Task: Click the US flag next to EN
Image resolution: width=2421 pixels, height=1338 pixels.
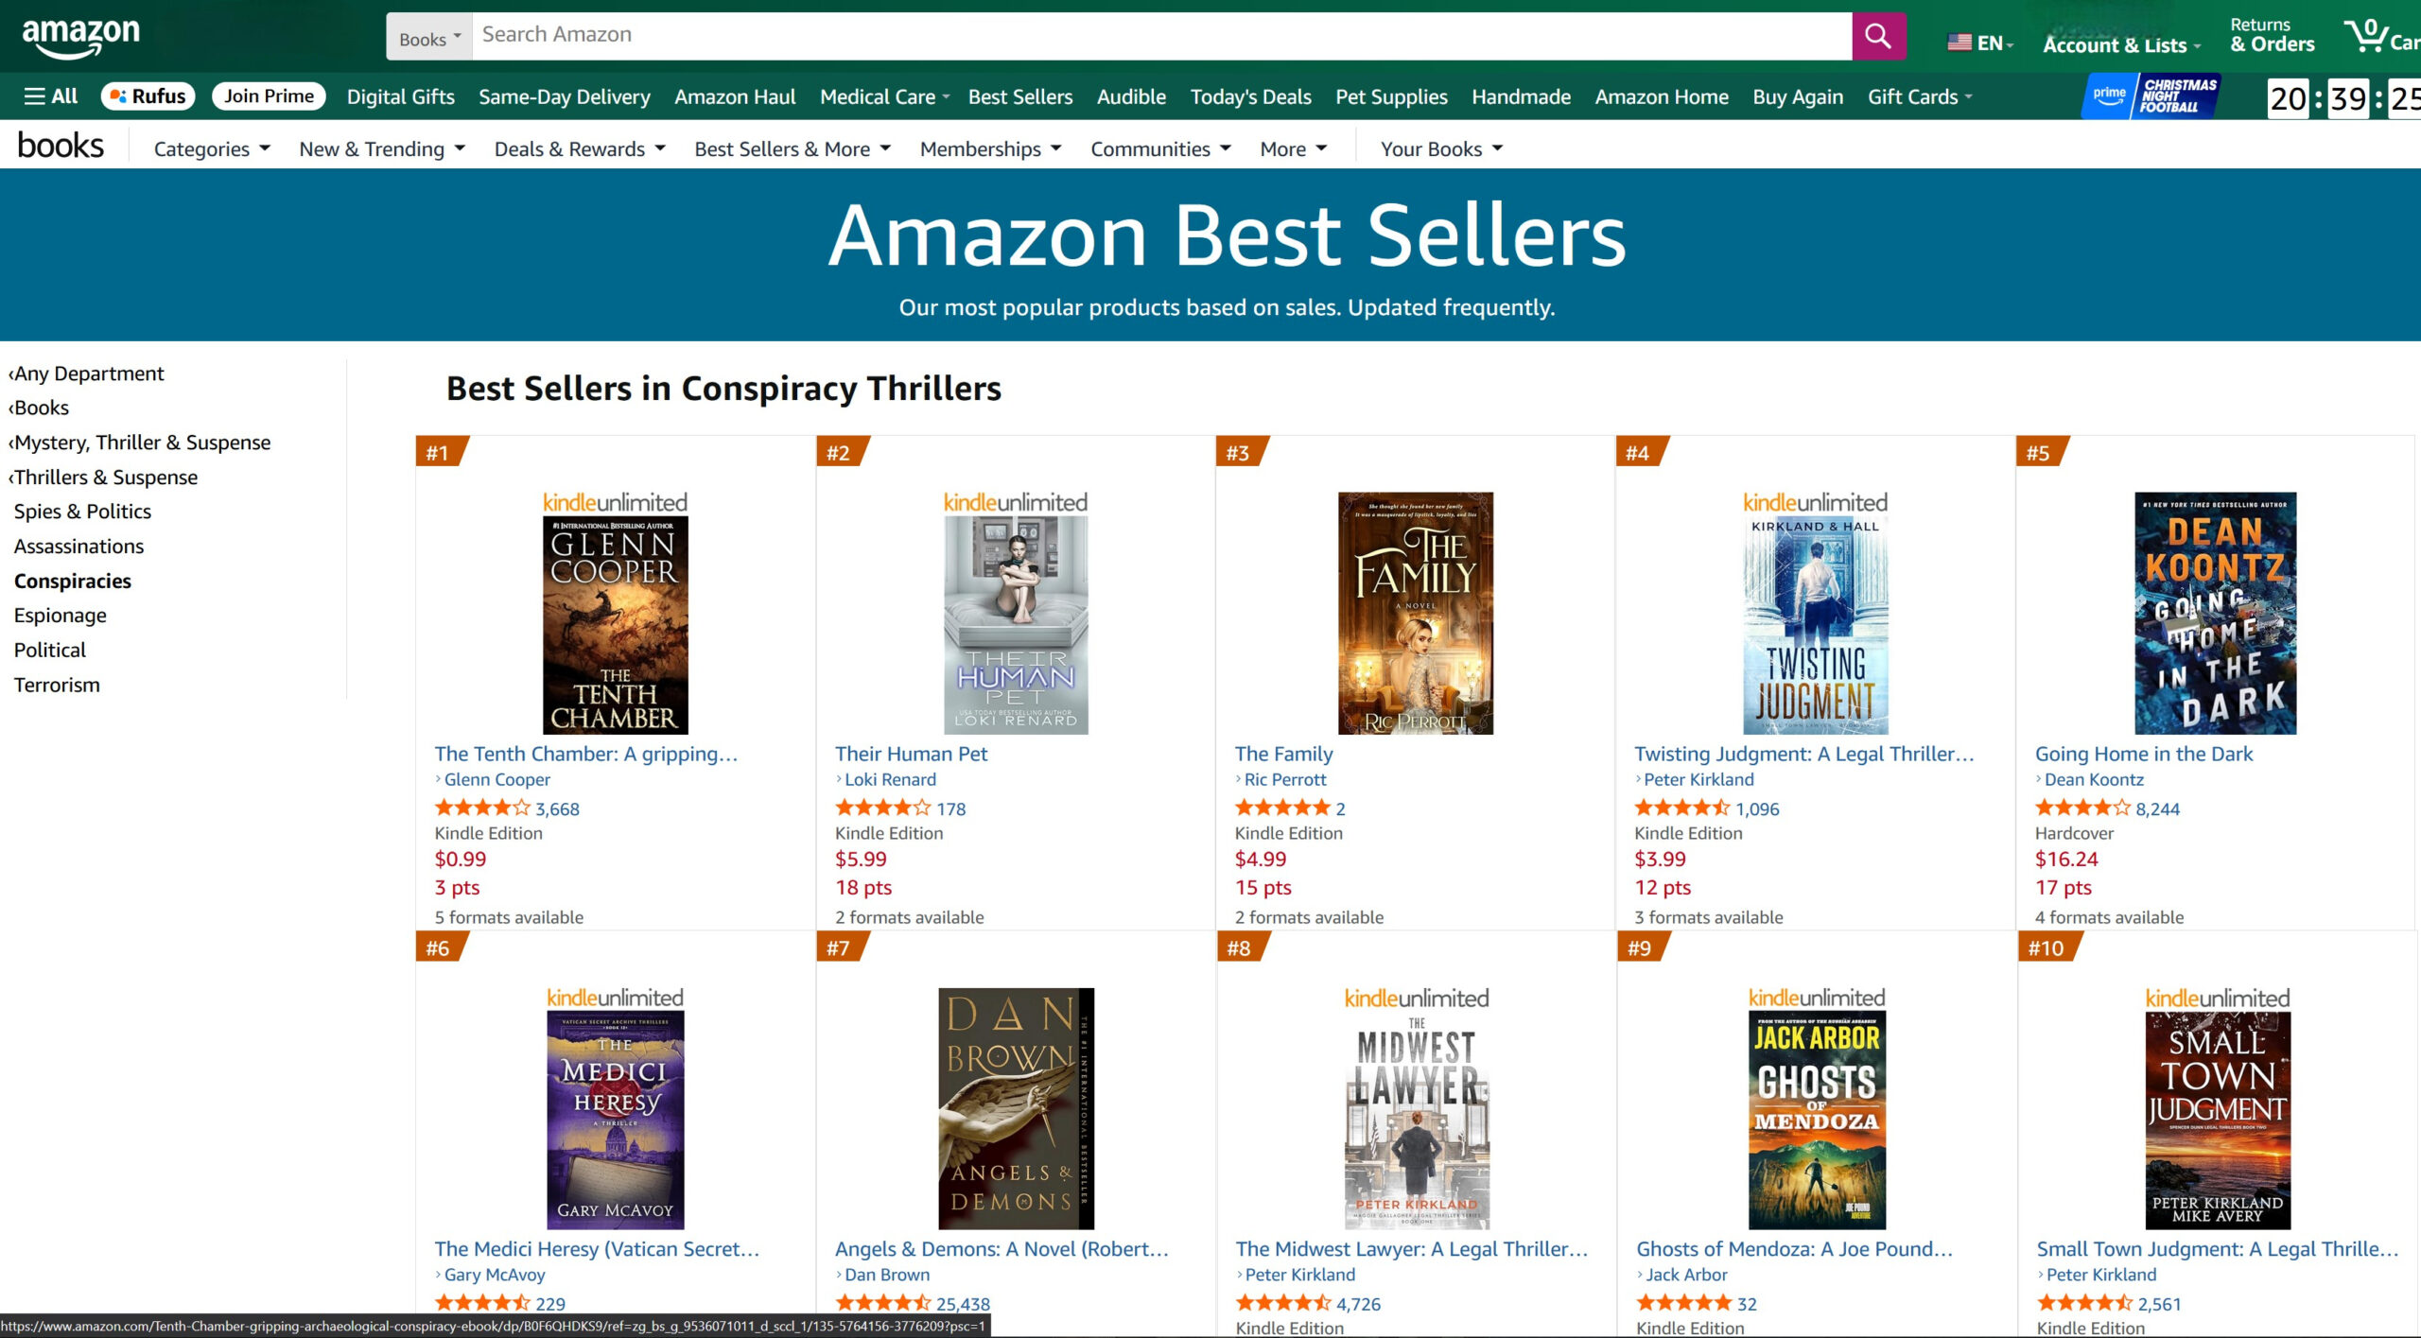Action: [1960, 42]
